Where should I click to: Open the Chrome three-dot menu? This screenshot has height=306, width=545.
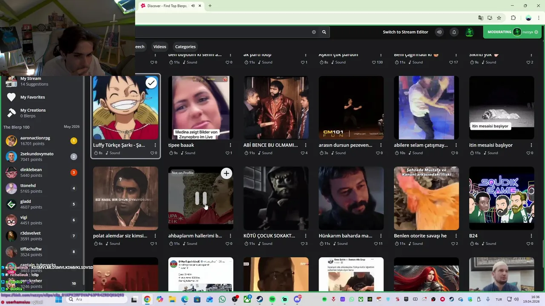click(539, 18)
